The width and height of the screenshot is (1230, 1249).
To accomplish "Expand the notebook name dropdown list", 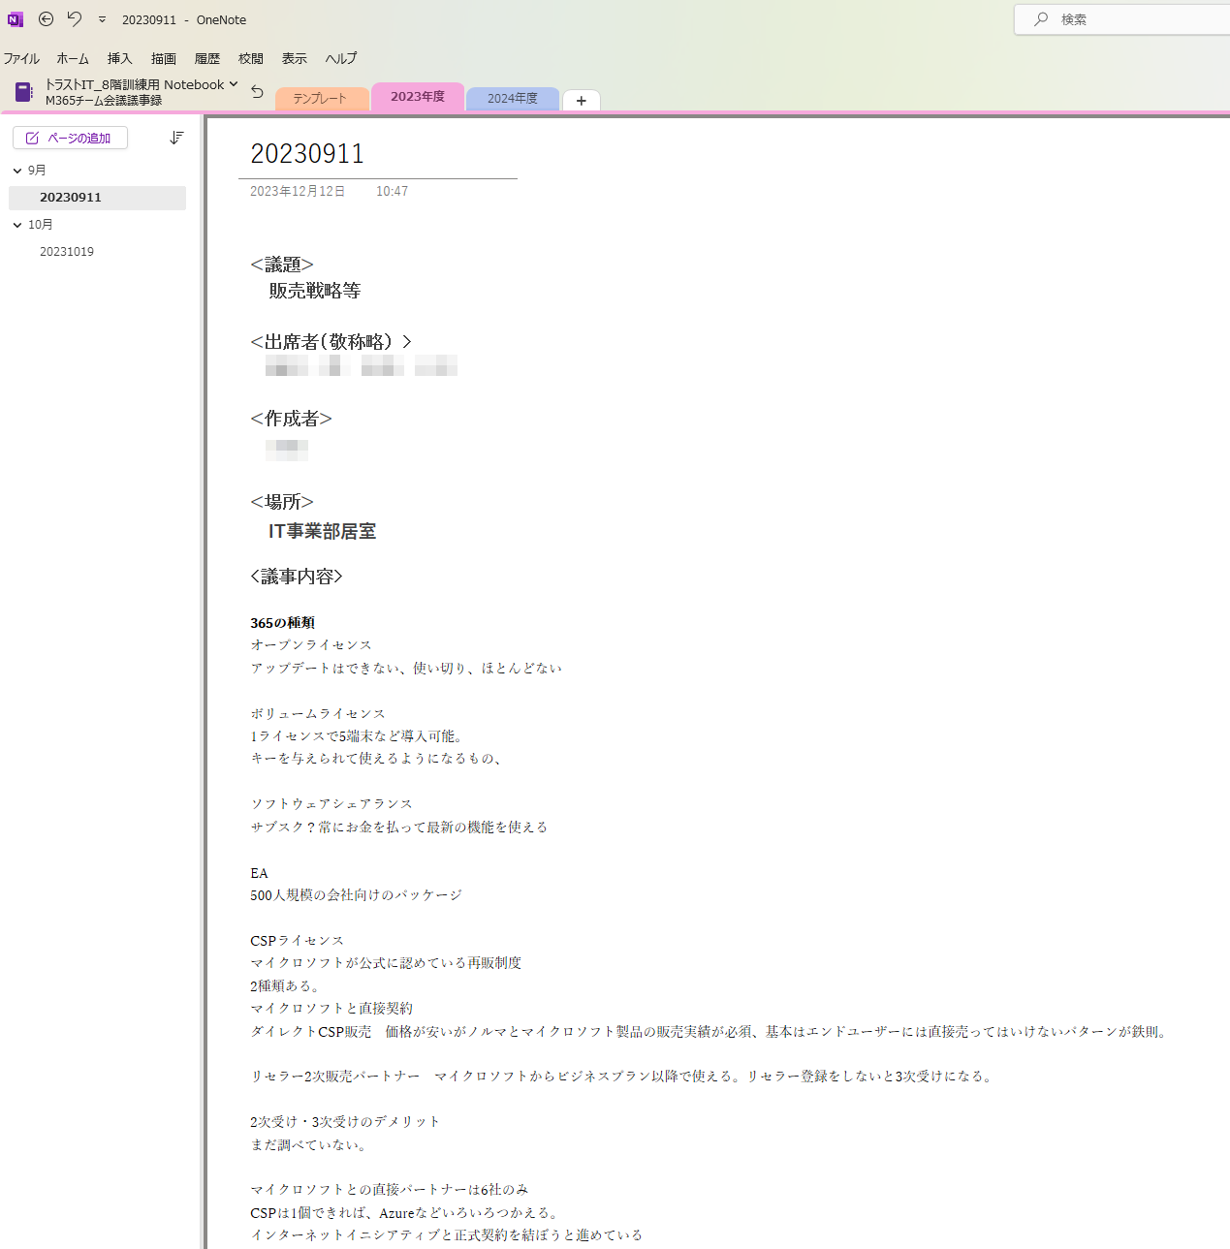I will click(x=234, y=84).
